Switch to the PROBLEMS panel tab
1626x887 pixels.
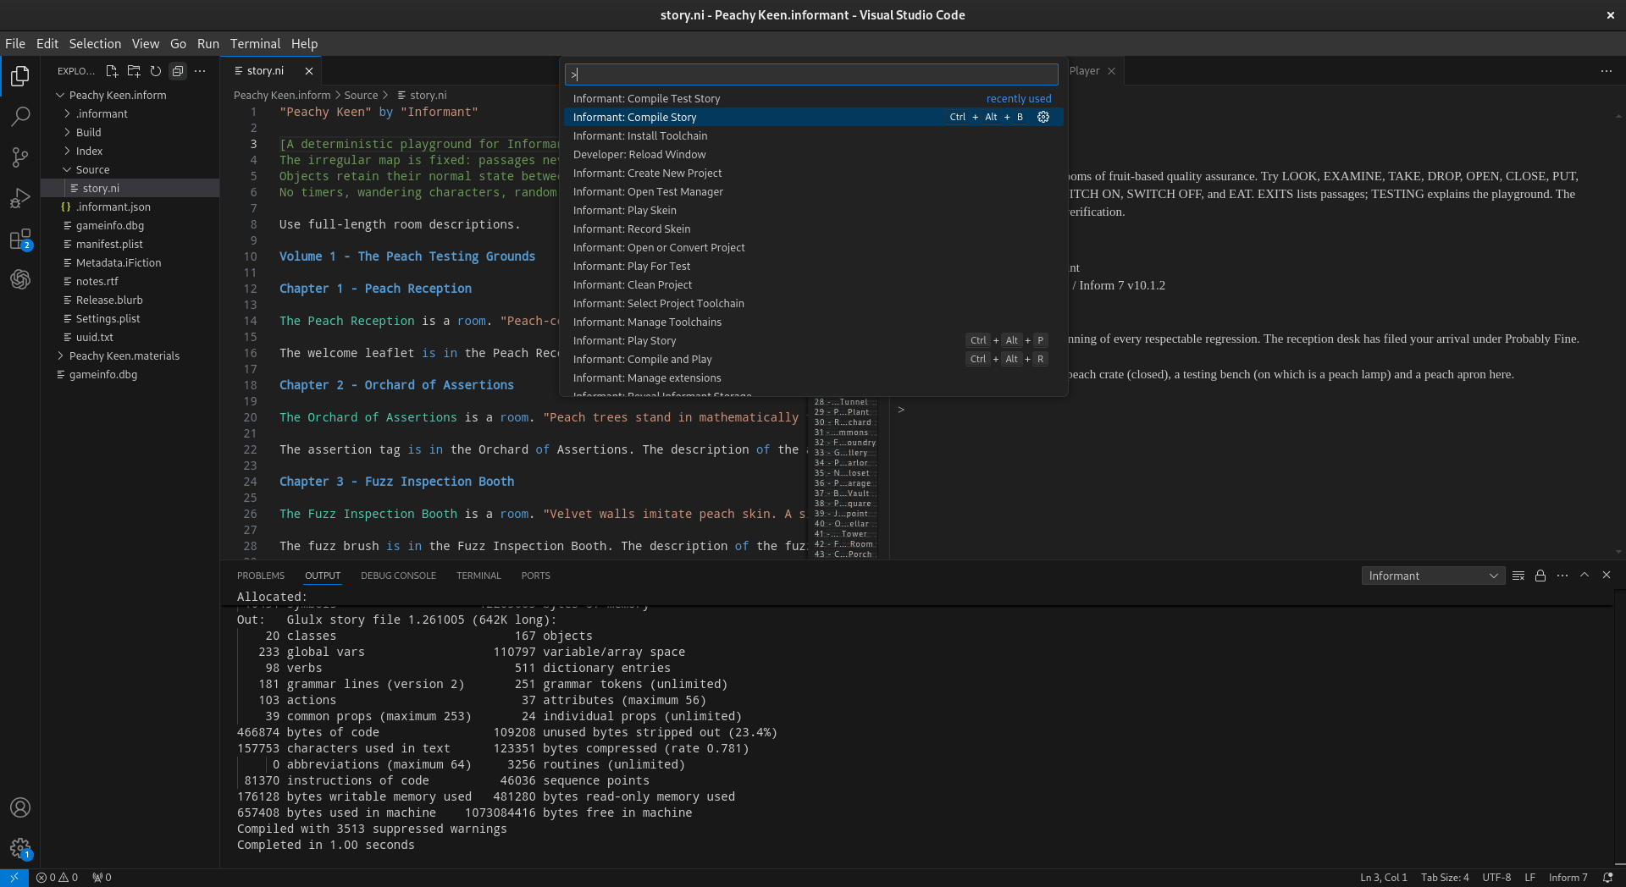pos(261,576)
